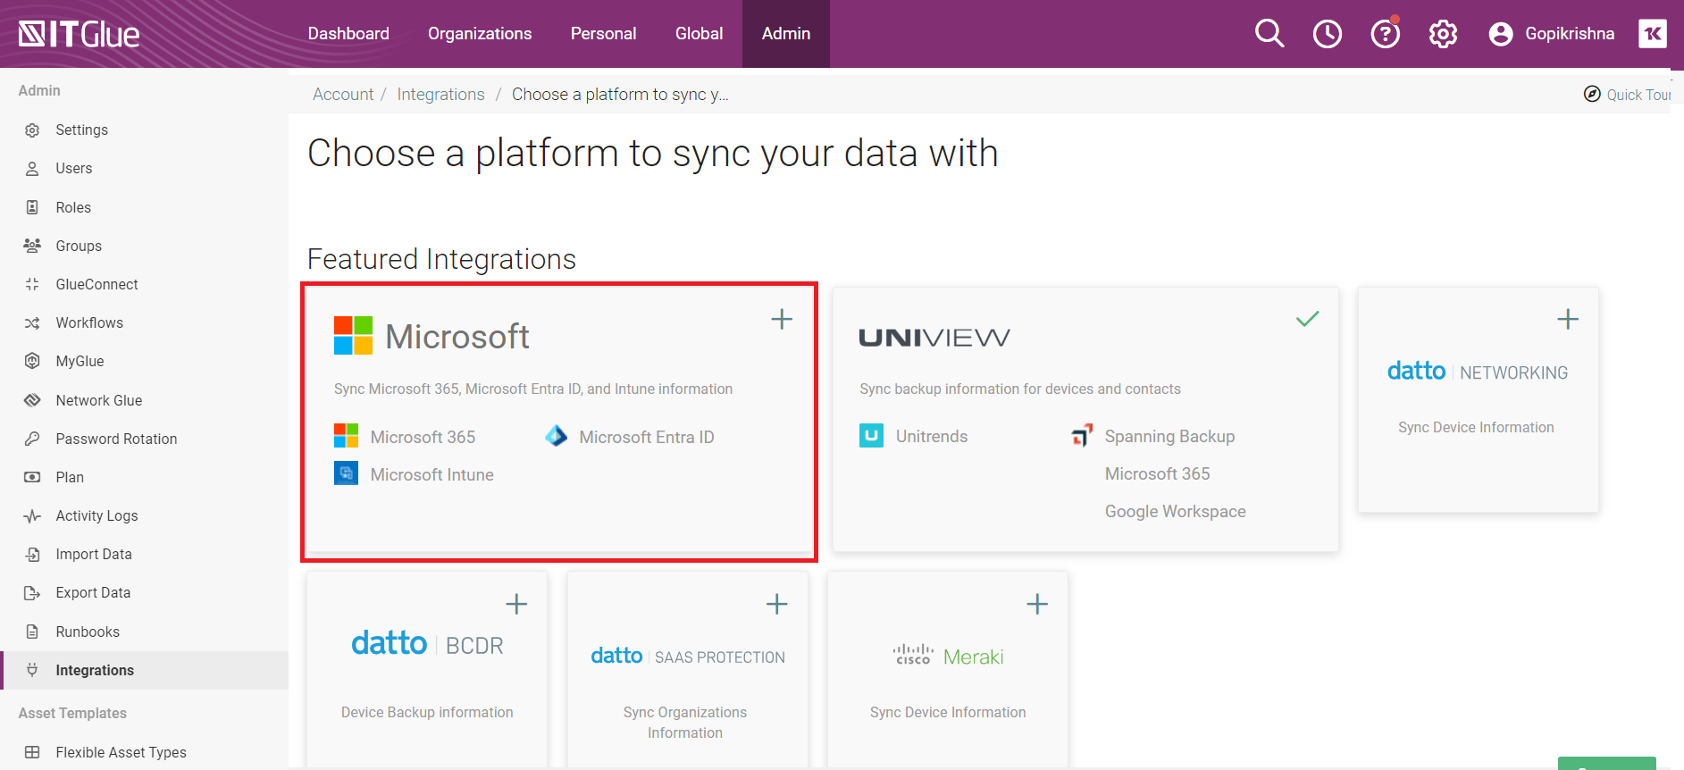Click the Network Glue sidebar icon
The image size is (1684, 770).
[x=32, y=400]
